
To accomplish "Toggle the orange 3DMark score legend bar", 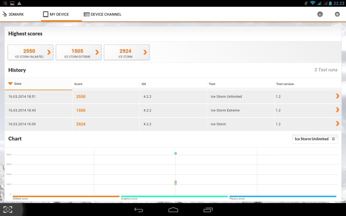I will click(x=66, y=197).
